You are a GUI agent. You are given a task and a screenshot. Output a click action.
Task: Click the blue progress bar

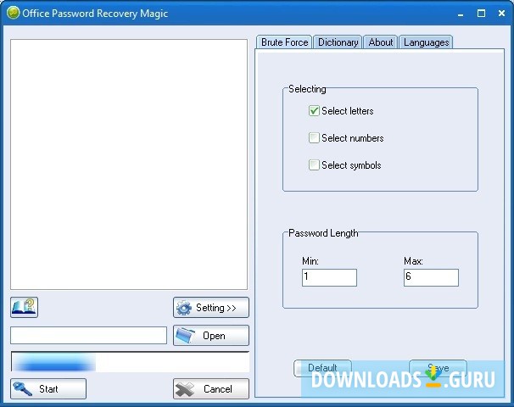130,362
